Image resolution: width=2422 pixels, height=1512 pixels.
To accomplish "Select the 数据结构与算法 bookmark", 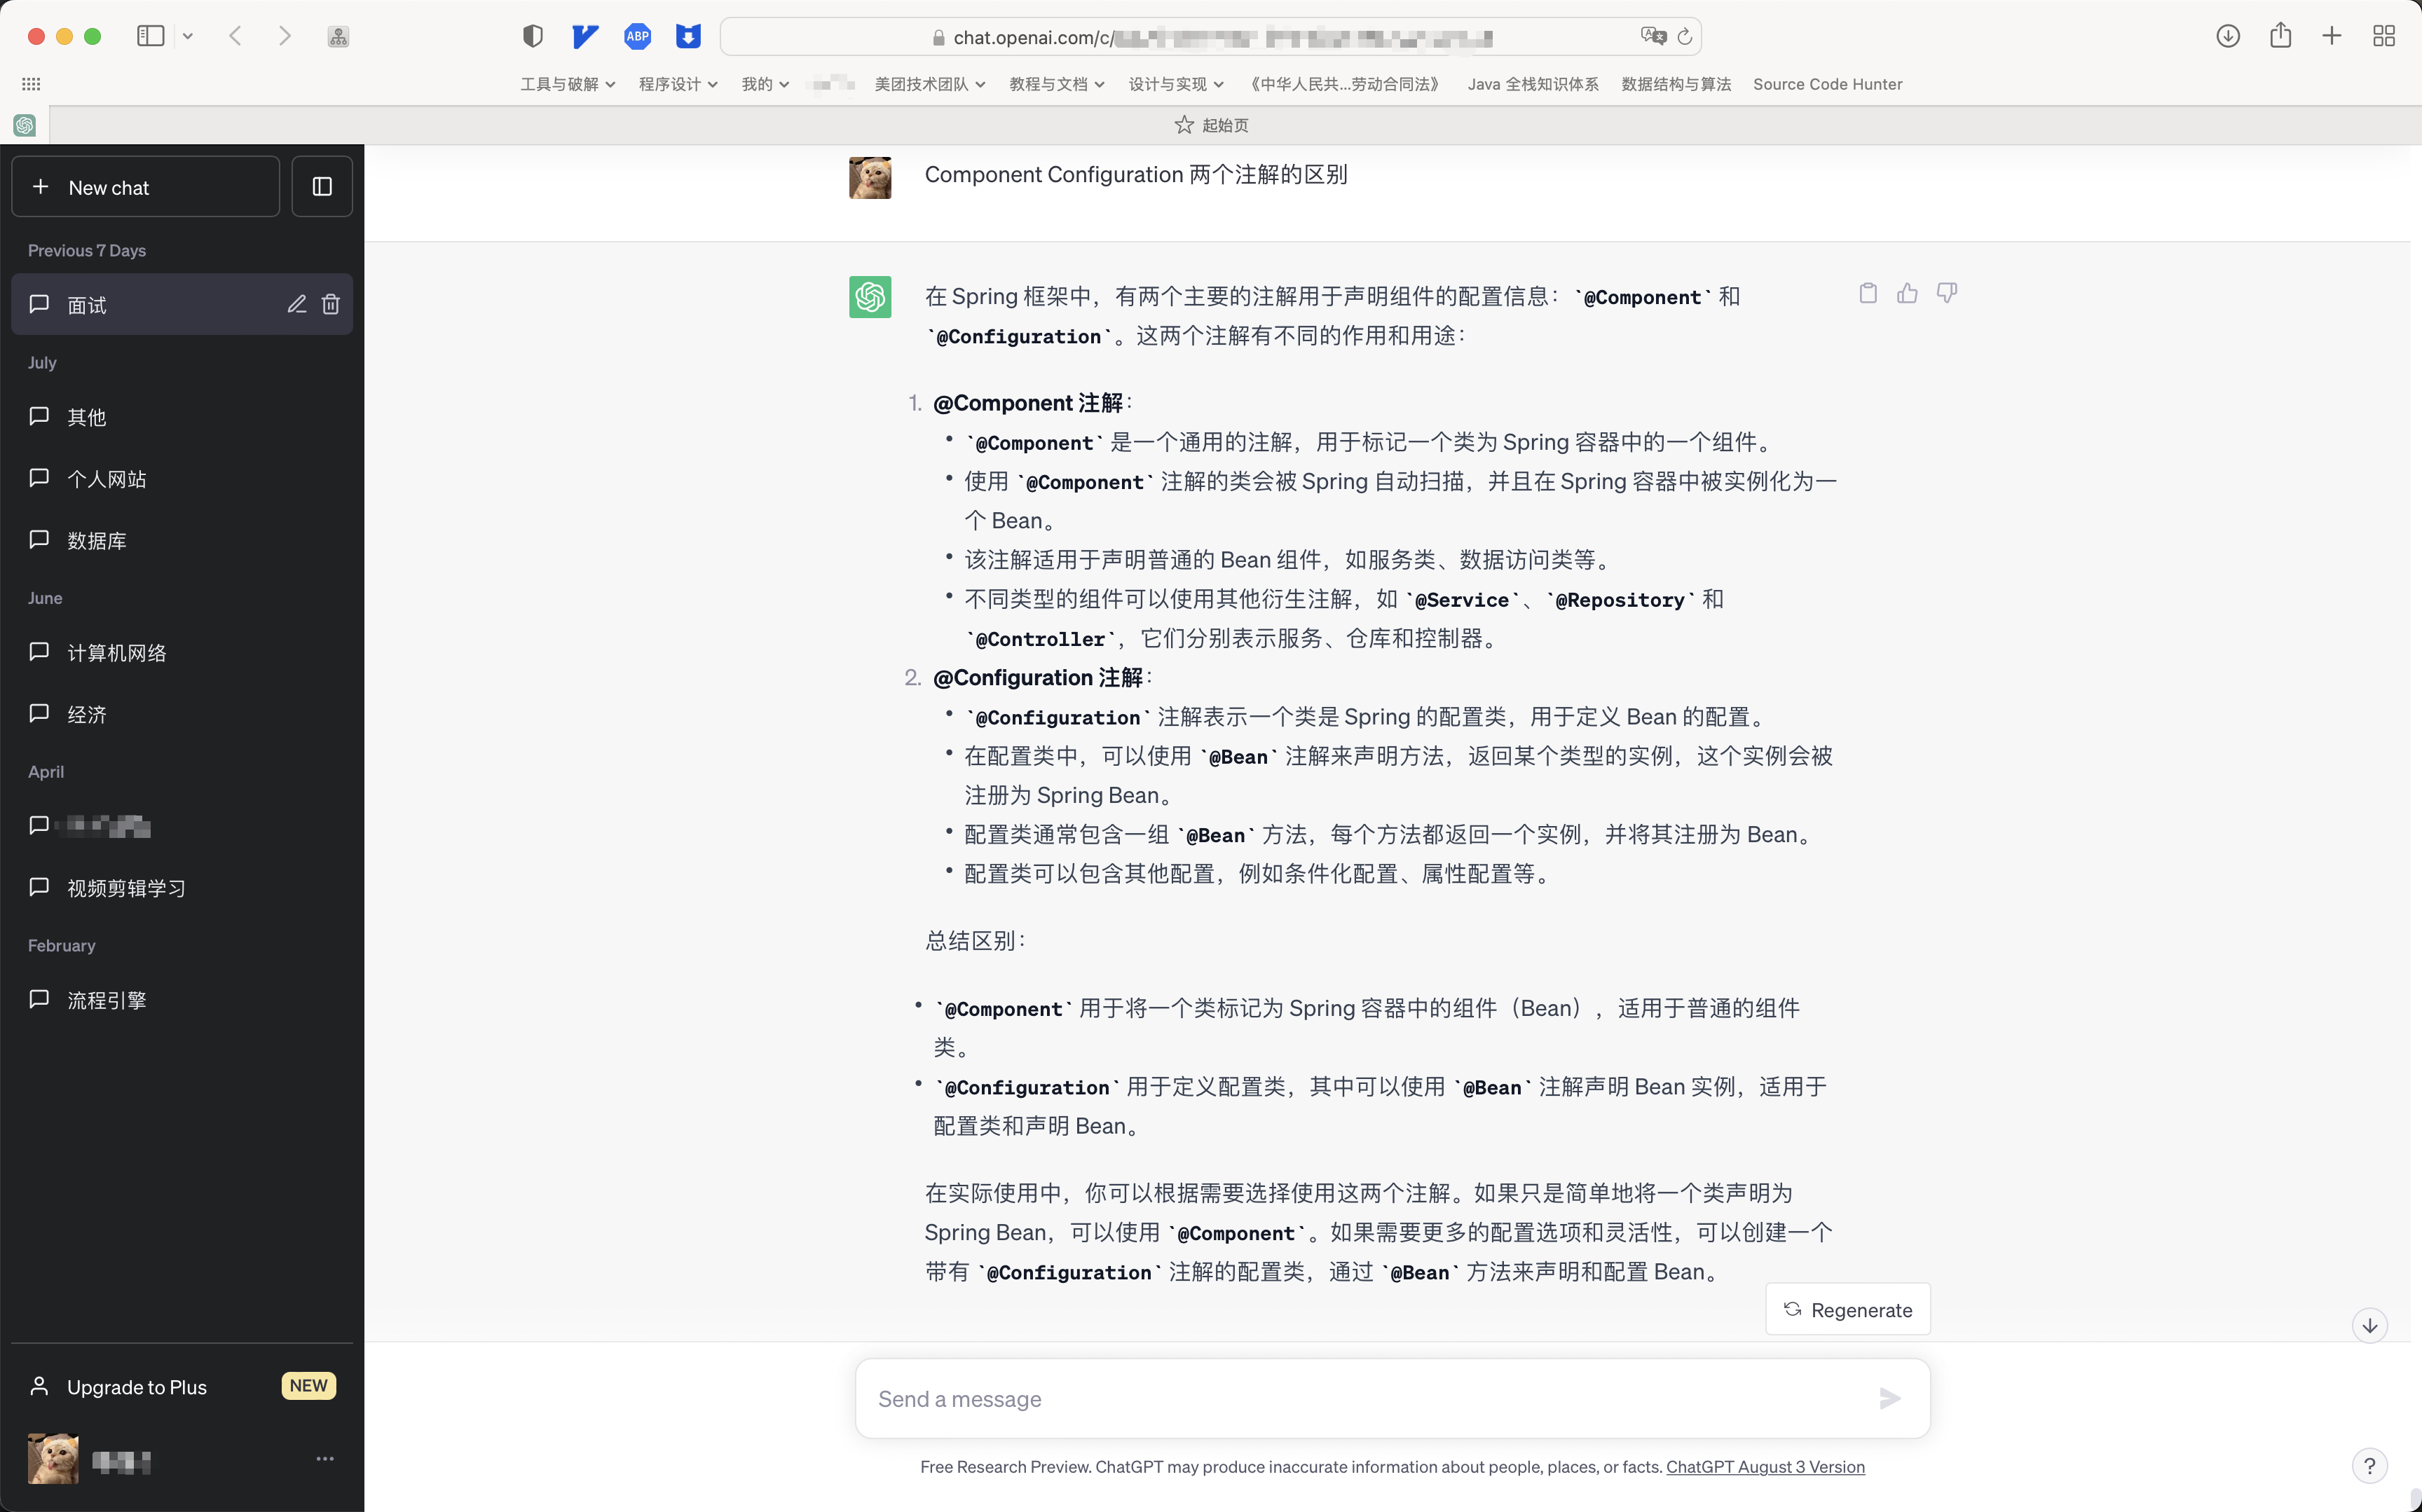I will point(1675,84).
